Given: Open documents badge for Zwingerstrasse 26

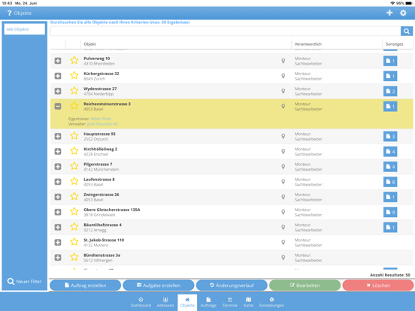Looking at the screenshot, I should [x=390, y=197].
